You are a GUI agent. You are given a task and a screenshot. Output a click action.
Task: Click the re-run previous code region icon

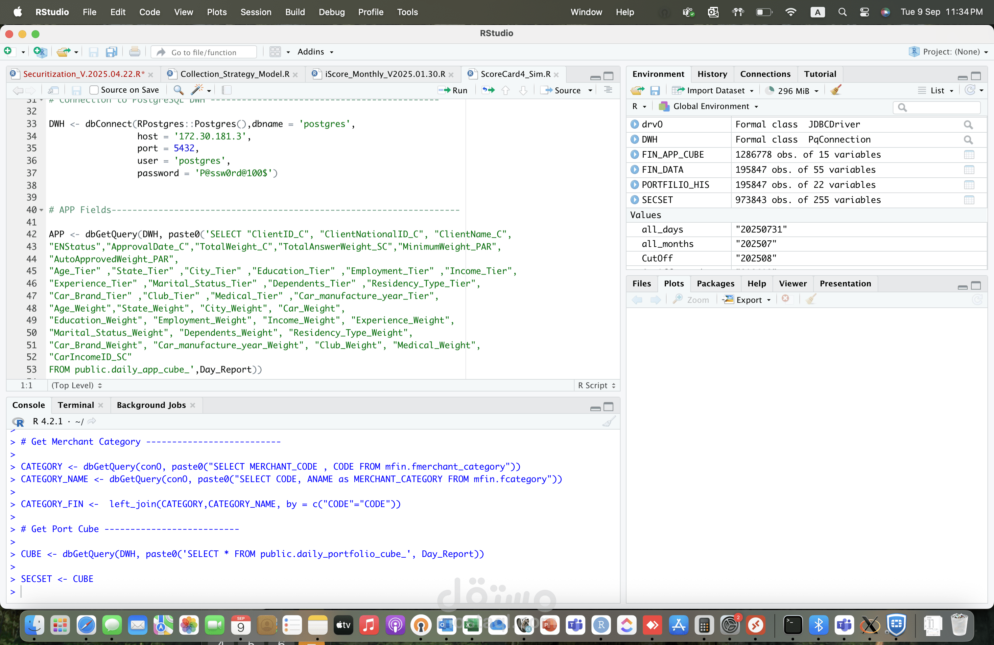point(488,90)
